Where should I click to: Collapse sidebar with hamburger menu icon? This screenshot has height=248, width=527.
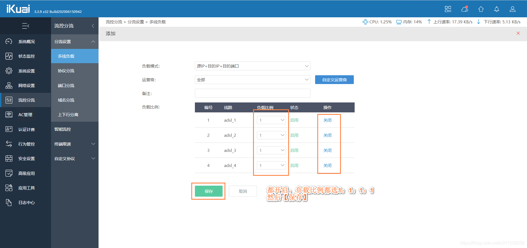26,26
